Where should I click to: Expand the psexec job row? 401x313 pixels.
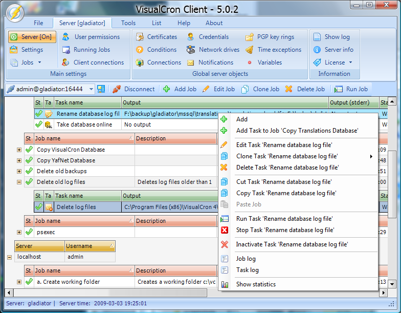click(x=19, y=233)
